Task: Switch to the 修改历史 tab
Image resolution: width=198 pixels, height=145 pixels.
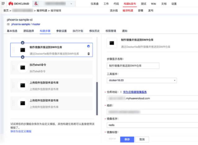Action: click(94, 31)
